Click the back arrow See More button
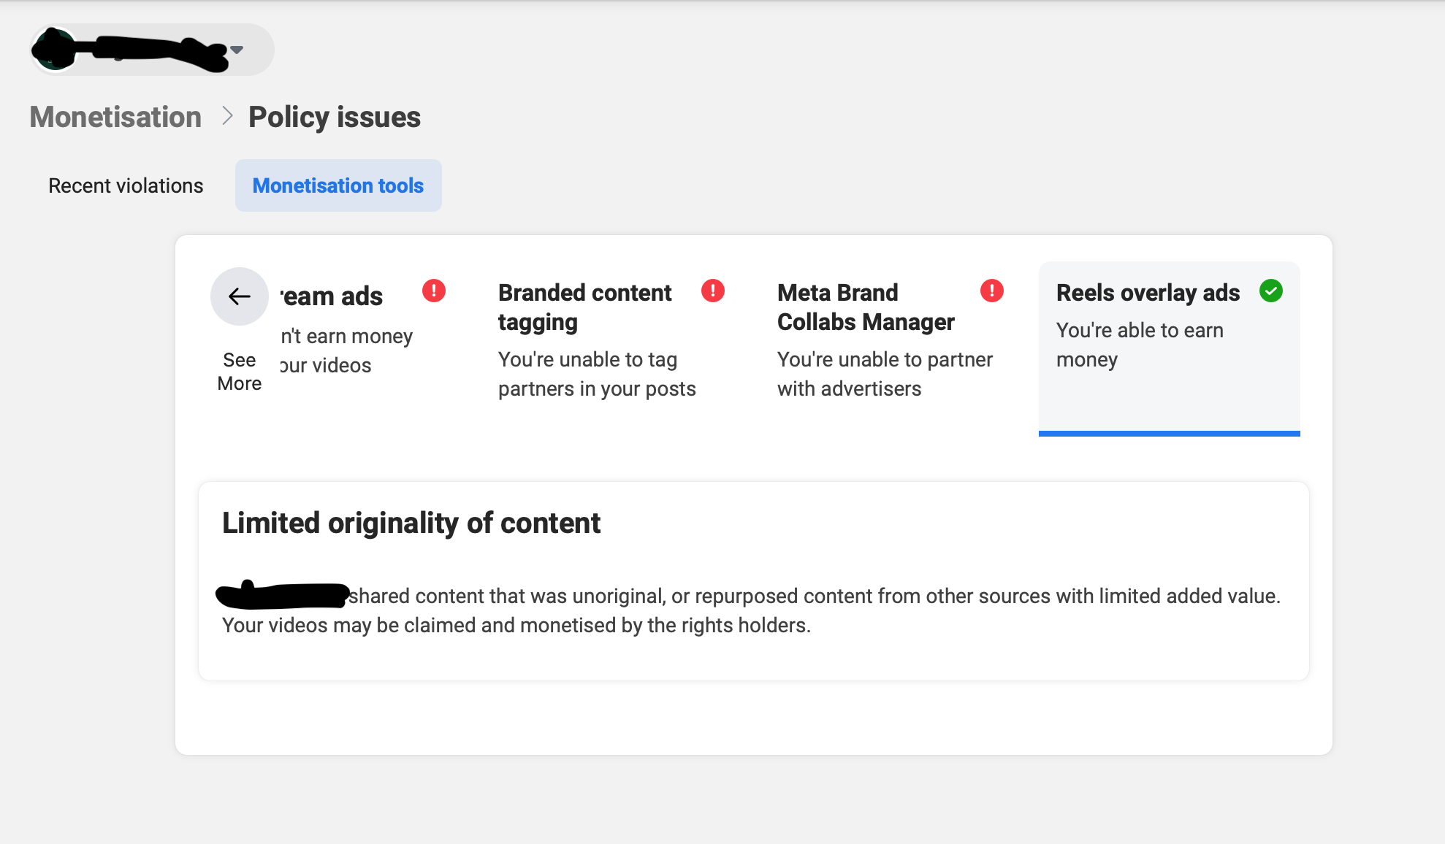Image resolution: width=1445 pixels, height=844 pixels. click(x=239, y=296)
